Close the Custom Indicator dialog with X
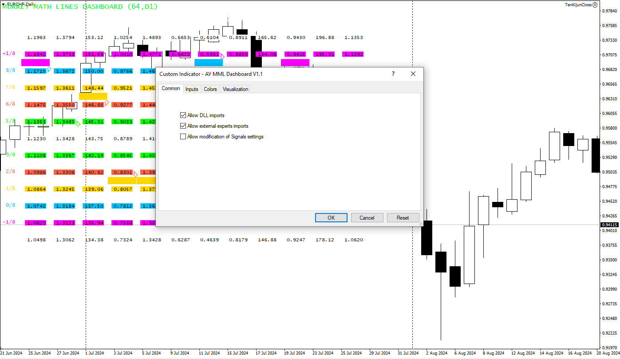This screenshot has width=620, height=359. tap(413, 74)
